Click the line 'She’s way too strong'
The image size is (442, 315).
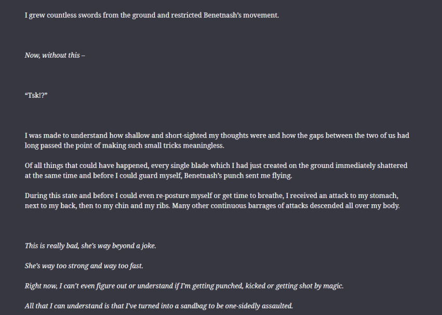pyautogui.click(x=84, y=266)
